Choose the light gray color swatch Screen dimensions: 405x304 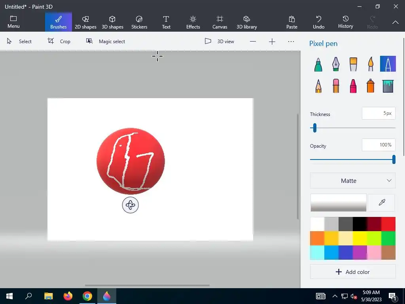click(331, 224)
